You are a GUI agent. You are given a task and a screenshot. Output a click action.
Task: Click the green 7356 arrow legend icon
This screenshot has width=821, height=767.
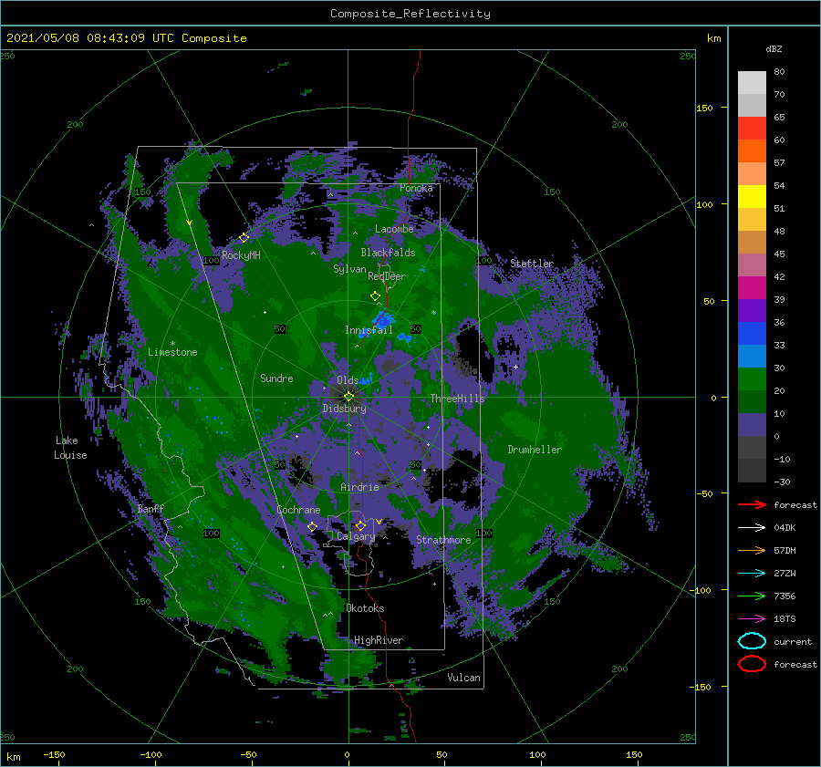click(x=752, y=596)
